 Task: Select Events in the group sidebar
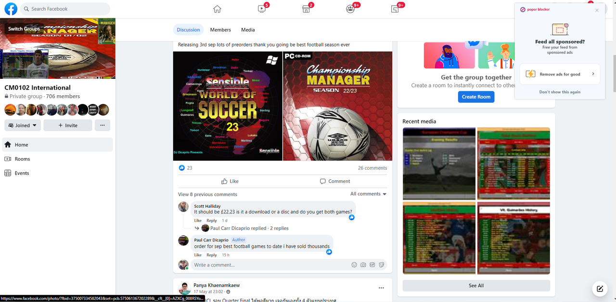(x=58, y=173)
